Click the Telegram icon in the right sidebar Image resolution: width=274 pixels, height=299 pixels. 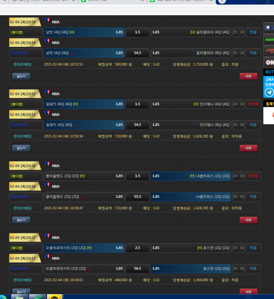(269, 93)
